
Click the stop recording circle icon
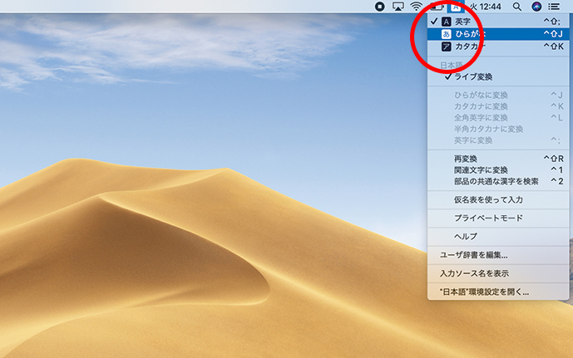379,6
